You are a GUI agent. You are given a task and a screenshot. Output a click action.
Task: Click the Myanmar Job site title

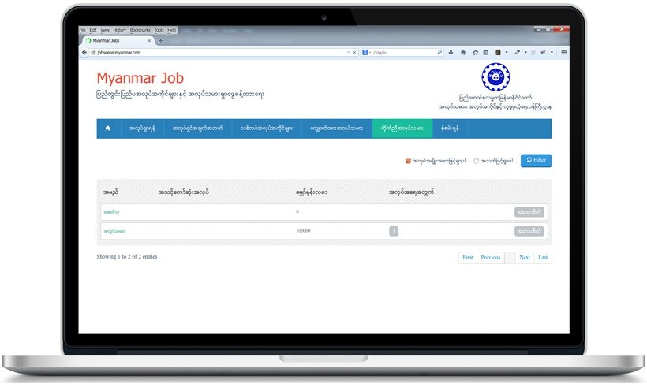tap(140, 78)
